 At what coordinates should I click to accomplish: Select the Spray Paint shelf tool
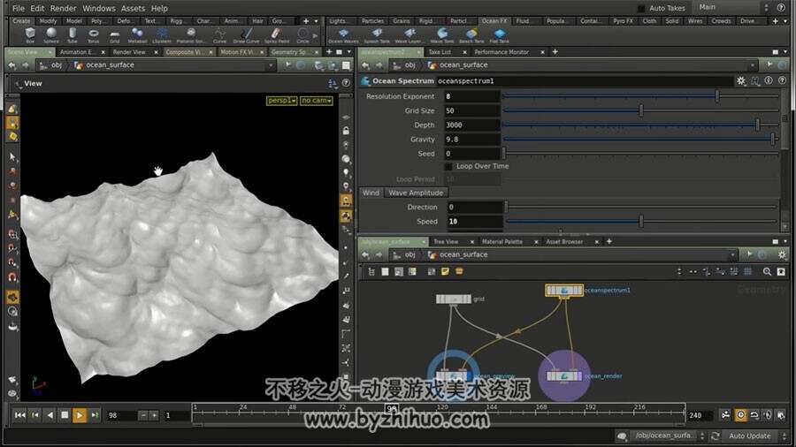(x=276, y=35)
